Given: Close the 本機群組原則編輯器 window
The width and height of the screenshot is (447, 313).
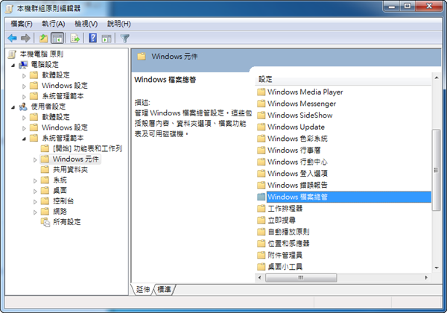Looking at the screenshot, I should click(429, 6).
